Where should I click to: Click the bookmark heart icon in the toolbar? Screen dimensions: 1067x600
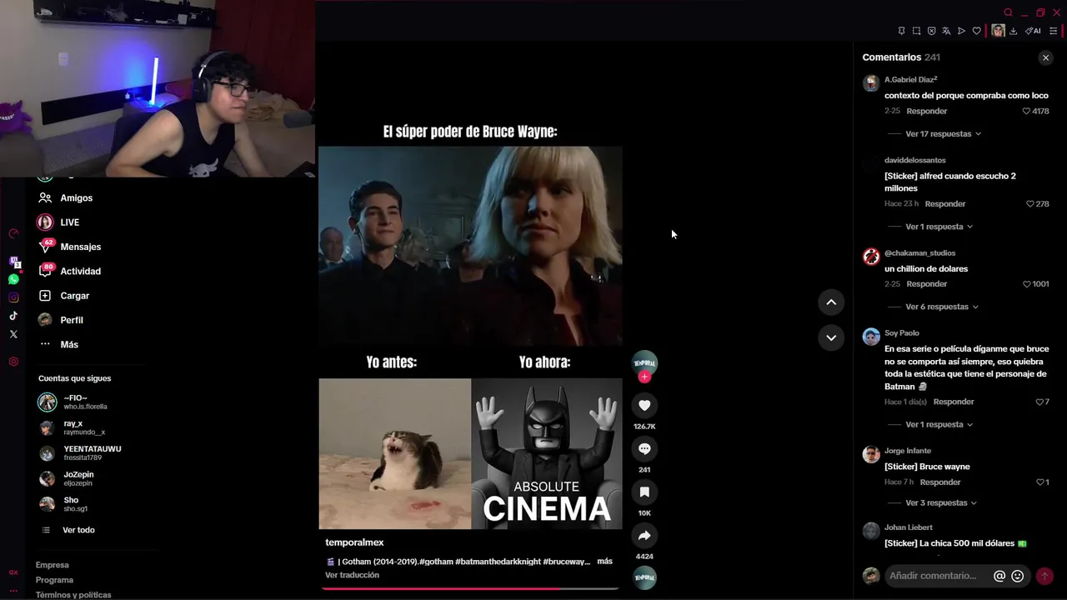point(976,31)
